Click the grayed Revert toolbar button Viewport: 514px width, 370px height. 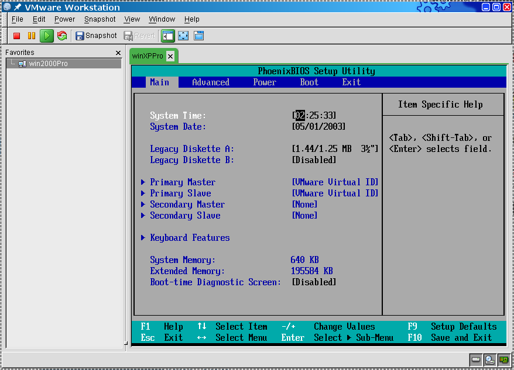tap(139, 36)
